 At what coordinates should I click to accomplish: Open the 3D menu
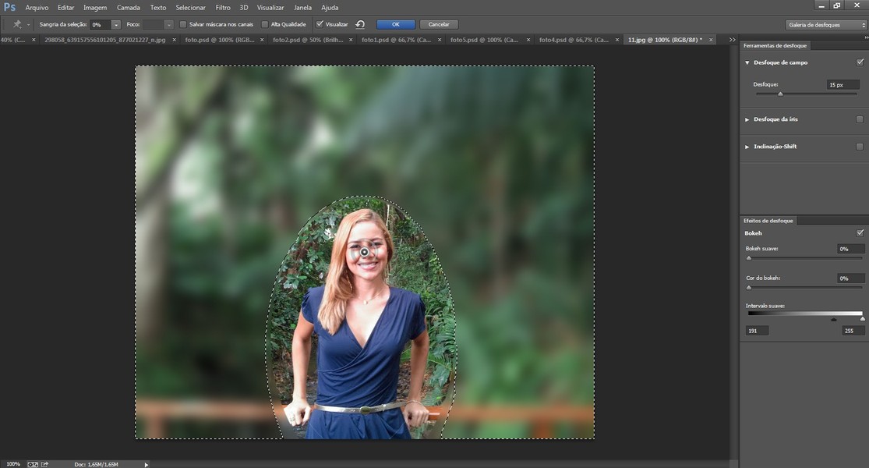[243, 8]
